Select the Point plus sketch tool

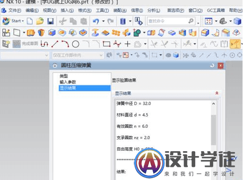pyautogui.click(x=128, y=44)
